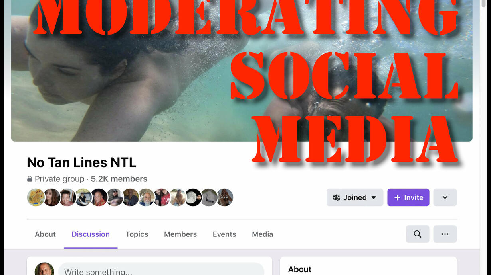Open the three-dots more options button
This screenshot has width=491, height=275.
445,234
